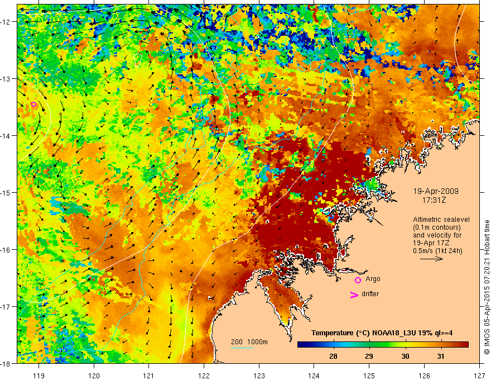Viewport: 491px width, 380px height.
Task: Click the velocity scale arrow under 0.5m/s
Action: point(431,259)
